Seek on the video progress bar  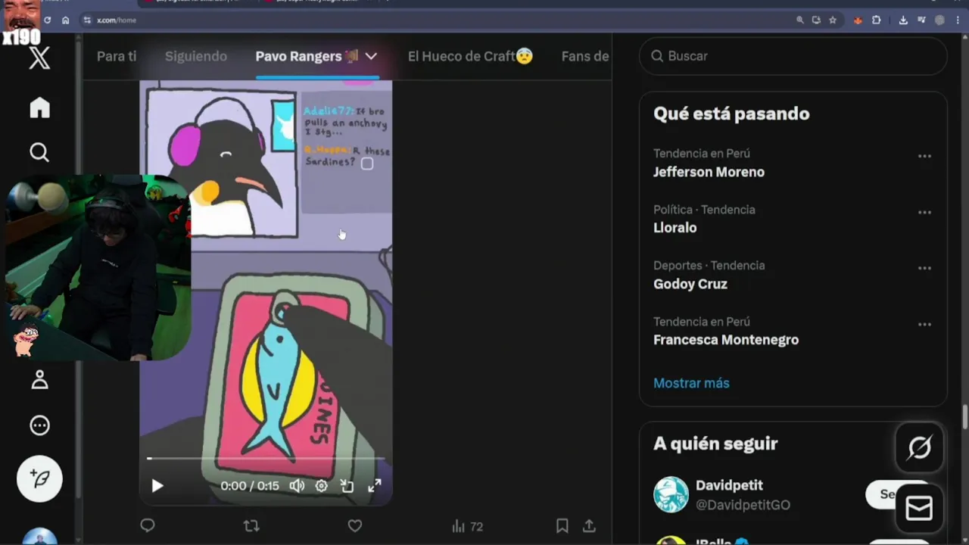pos(266,458)
